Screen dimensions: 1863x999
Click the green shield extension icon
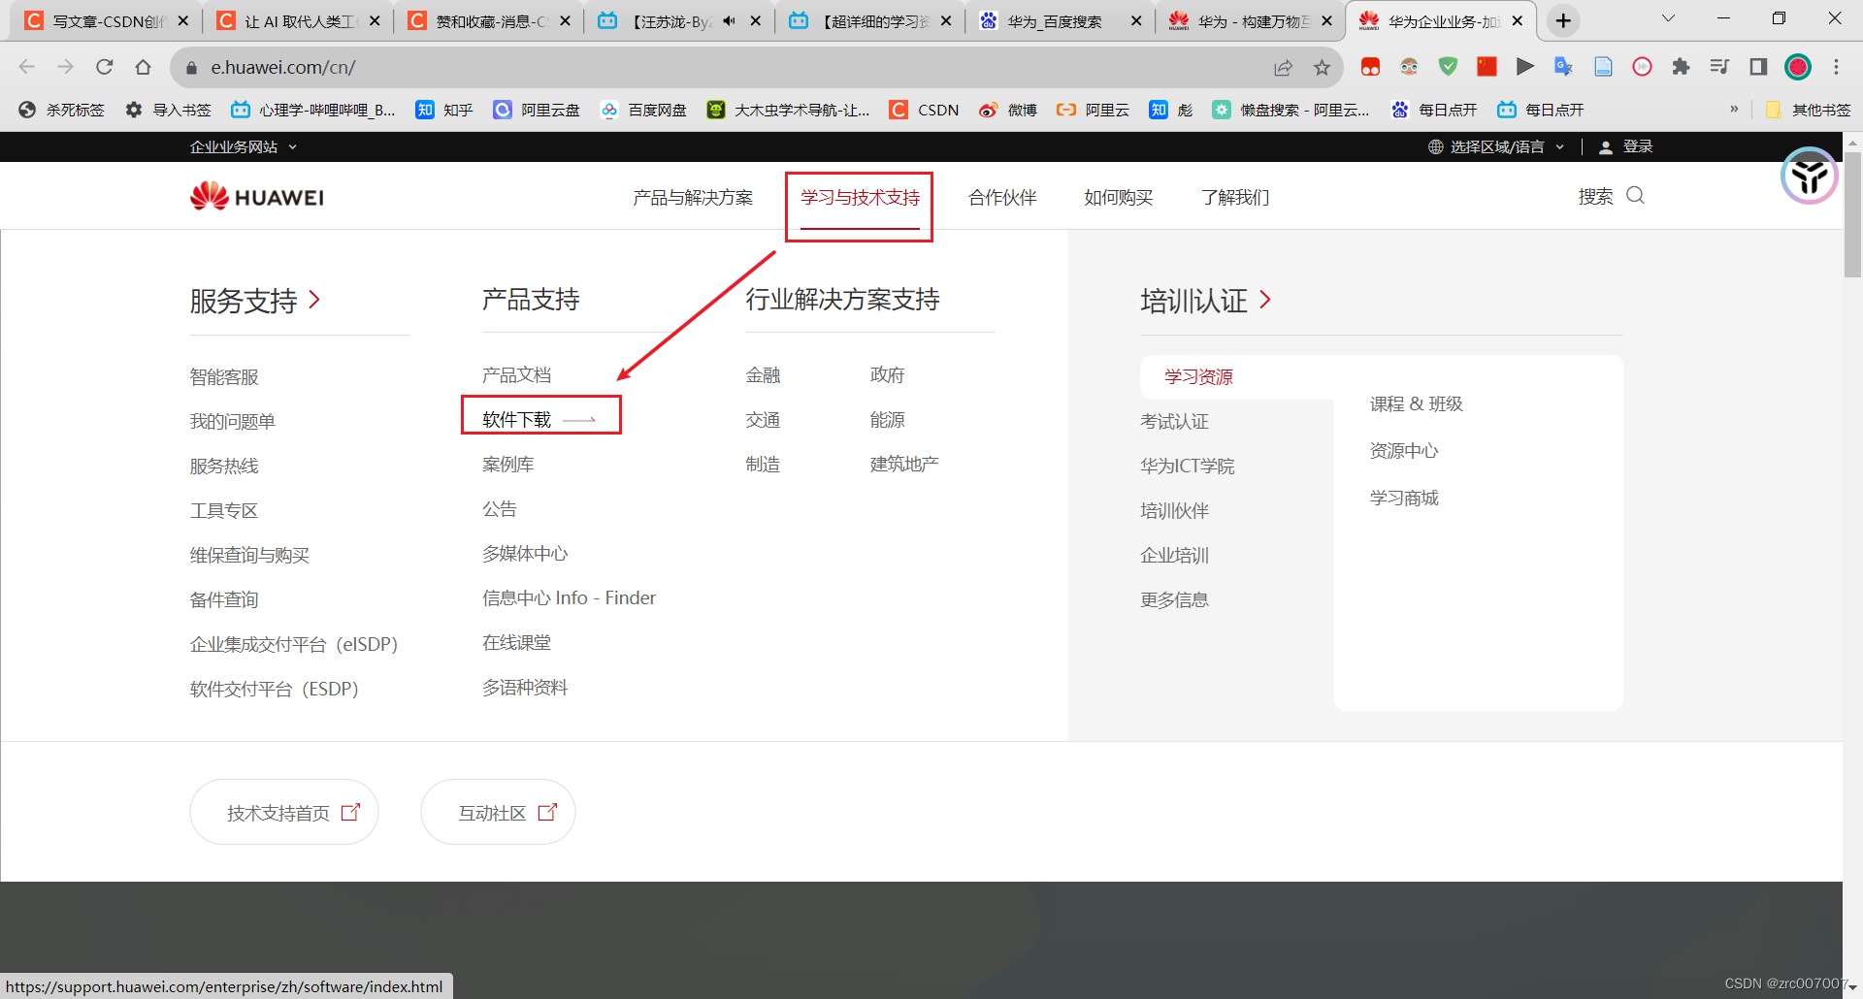(x=1448, y=67)
